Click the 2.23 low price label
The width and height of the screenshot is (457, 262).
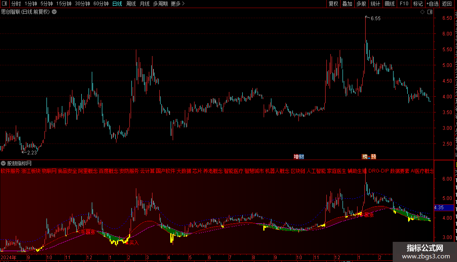[x=32, y=152]
